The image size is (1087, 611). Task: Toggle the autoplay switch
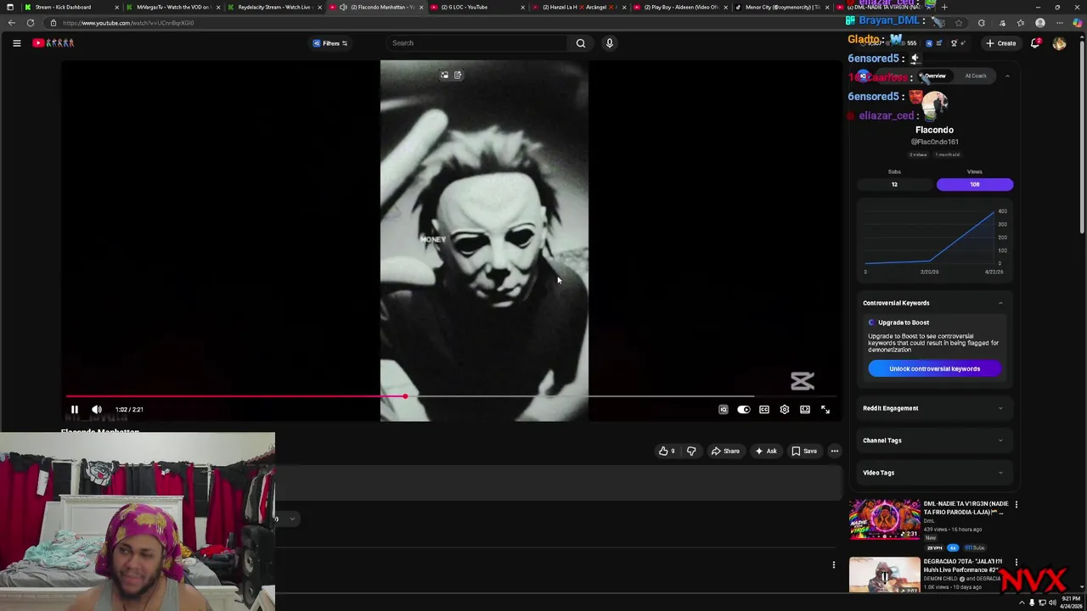pos(743,410)
